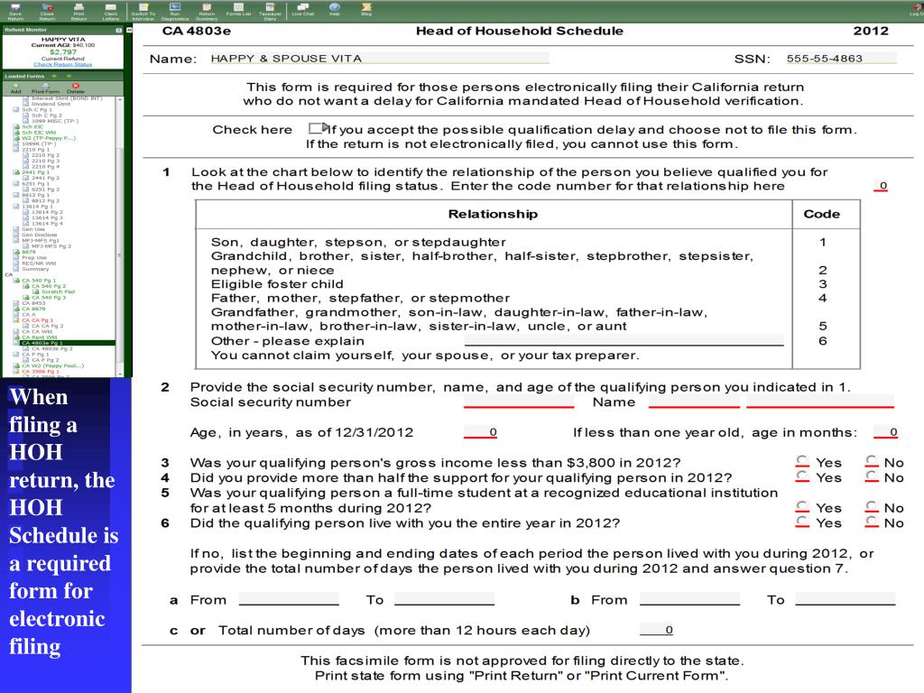Click the loaded forms scroll-down arrow
924x693 pixels.
coord(120,373)
